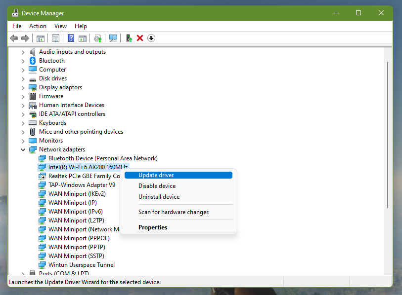The width and height of the screenshot is (402, 295).
Task: Select the Network adapters category icon
Action: [x=33, y=149]
